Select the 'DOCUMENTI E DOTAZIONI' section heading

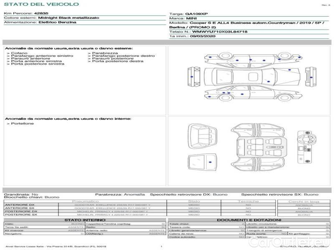click(x=249, y=220)
